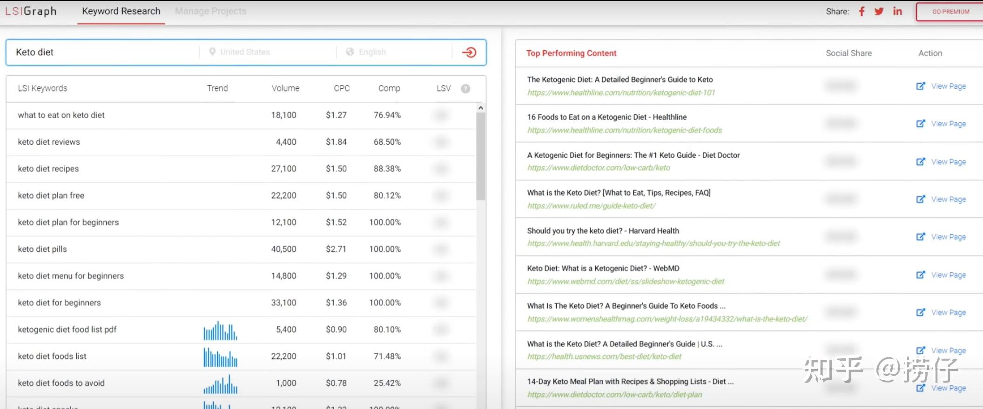The height and width of the screenshot is (409, 983).
Task: Sort by Volume column header
Action: [x=285, y=88]
